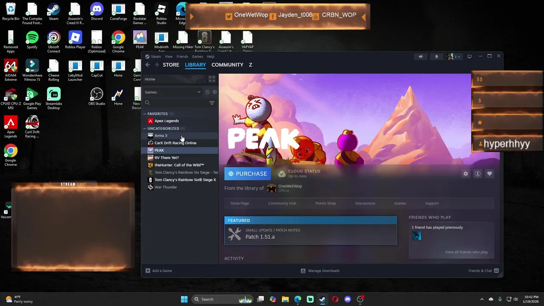Open Roblox Studio desktop shortcut
This screenshot has width=544, height=306.
point(161,14)
